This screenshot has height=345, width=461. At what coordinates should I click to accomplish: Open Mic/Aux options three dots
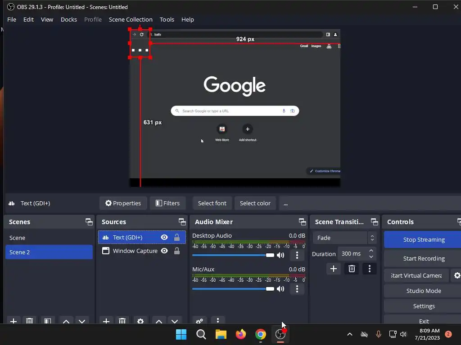point(297,289)
